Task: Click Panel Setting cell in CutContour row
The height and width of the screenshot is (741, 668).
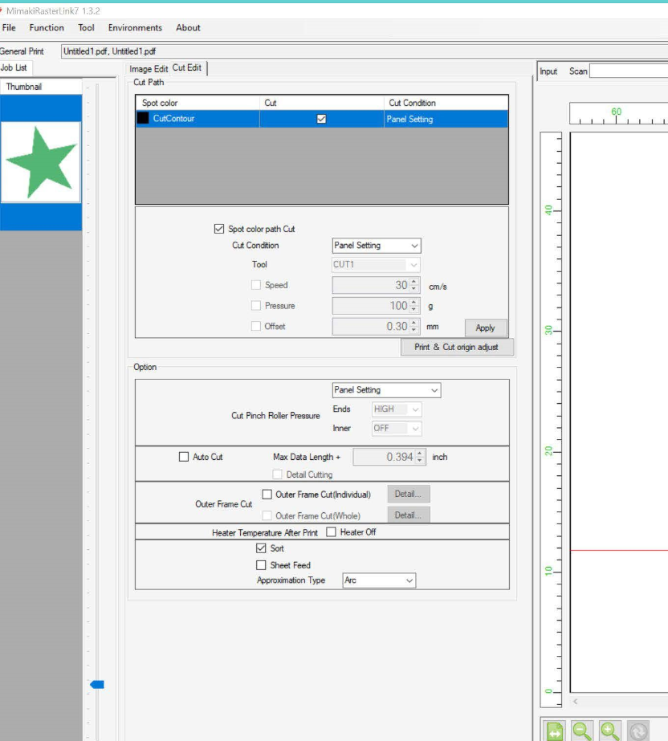Action: tap(446, 119)
